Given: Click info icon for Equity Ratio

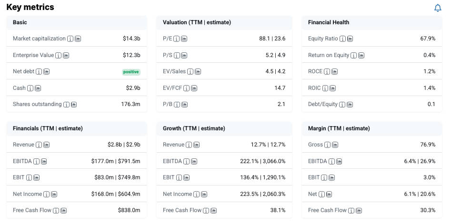Looking at the screenshot, I should [342, 39].
